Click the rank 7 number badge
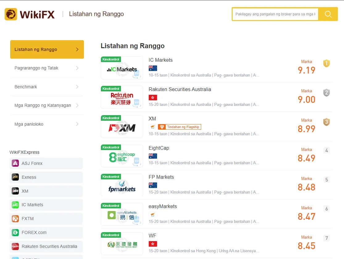The width and height of the screenshot is (344, 259). click(326, 238)
